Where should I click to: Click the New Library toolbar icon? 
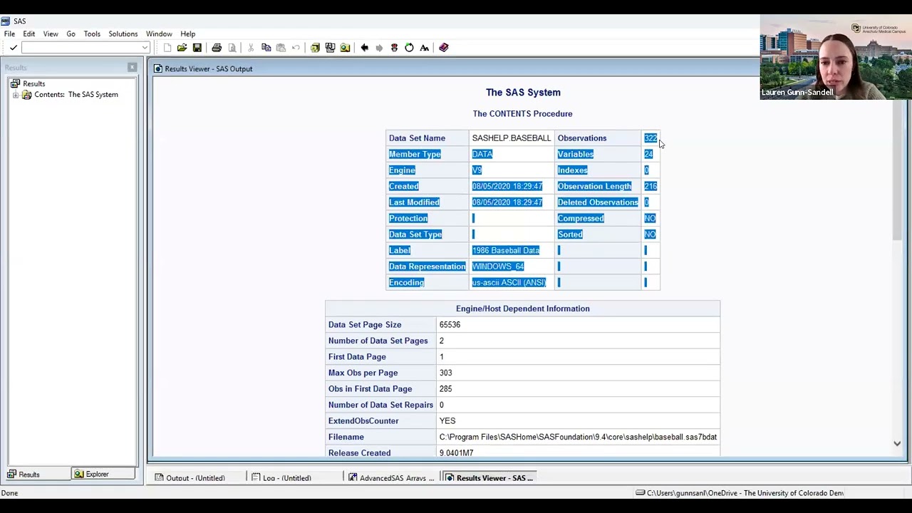tap(315, 48)
